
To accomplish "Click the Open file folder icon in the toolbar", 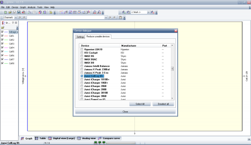I will [10, 12].
